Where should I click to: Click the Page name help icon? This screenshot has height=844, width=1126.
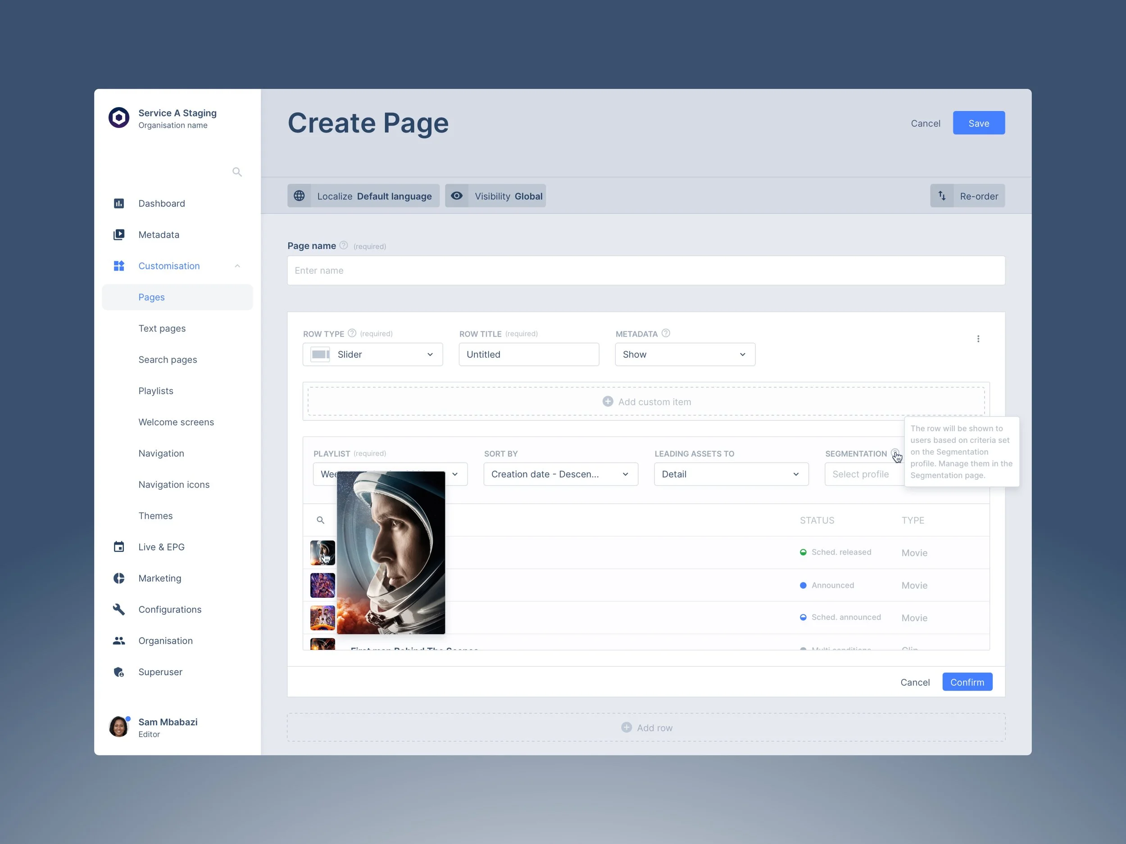click(344, 245)
